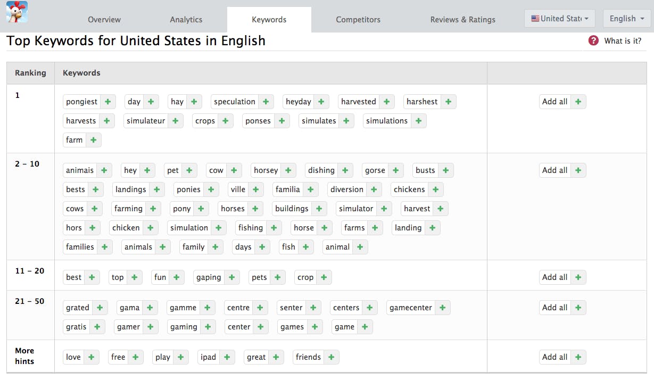The width and height of the screenshot is (654, 380).
Task: Click the 'What is it?' link
Action: coord(623,41)
